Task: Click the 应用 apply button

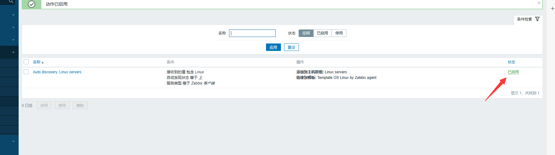Action: click(273, 47)
